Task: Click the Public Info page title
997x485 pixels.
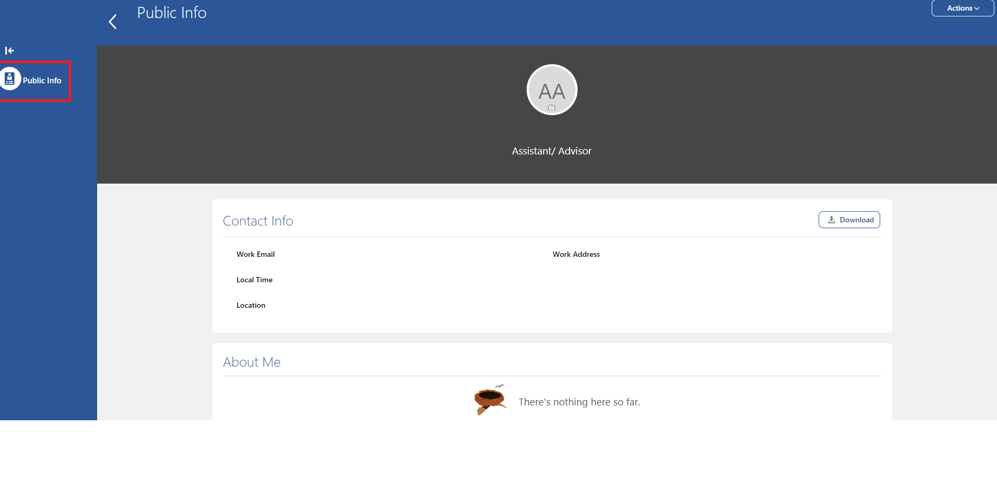Action: (171, 12)
